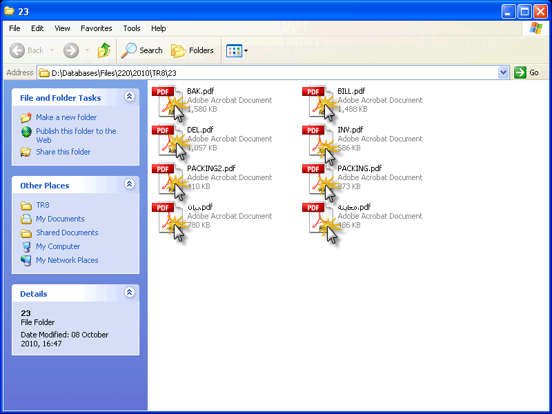Open the Help menu
Image resolution: width=552 pixels, height=414 pixels.
[159, 28]
